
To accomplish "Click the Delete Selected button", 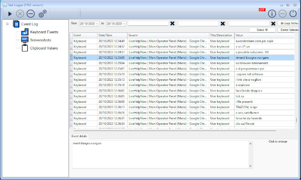I will click(289, 30).
